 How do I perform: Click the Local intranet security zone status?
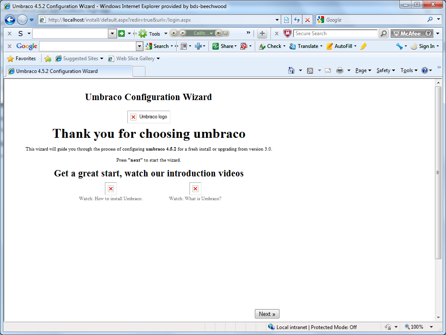point(312,327)
